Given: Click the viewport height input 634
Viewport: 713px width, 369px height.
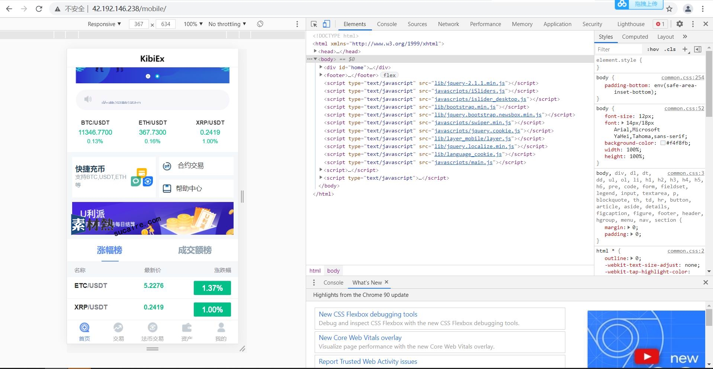Looking at the screenshot, I should (166, 24).
